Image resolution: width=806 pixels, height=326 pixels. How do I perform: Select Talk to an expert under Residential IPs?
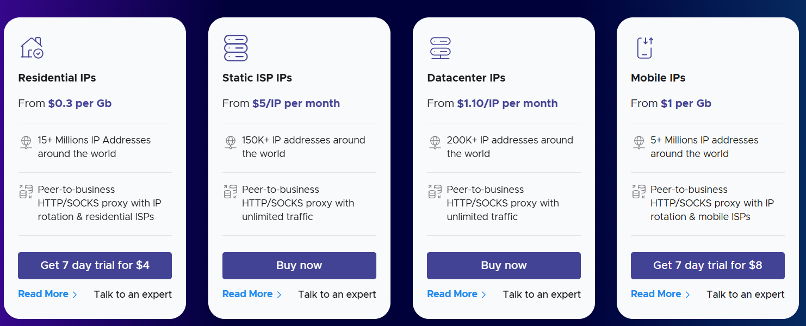pos(133,294)
